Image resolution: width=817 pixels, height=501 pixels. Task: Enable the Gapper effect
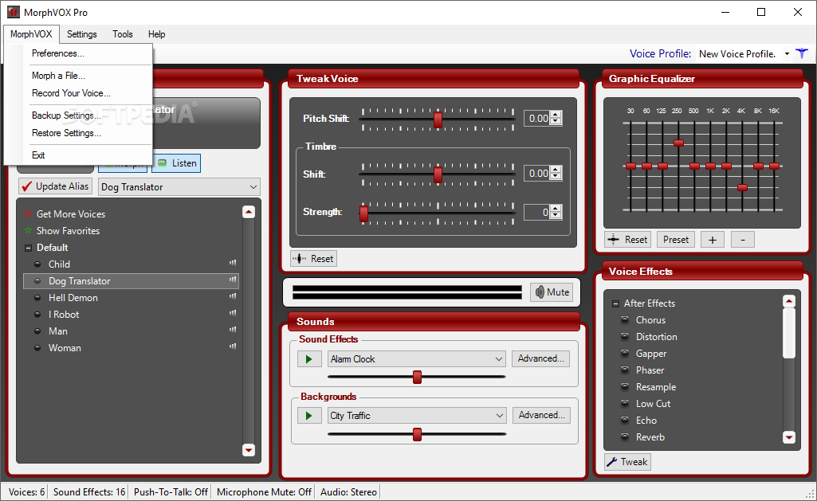click(x=625, y=353)
